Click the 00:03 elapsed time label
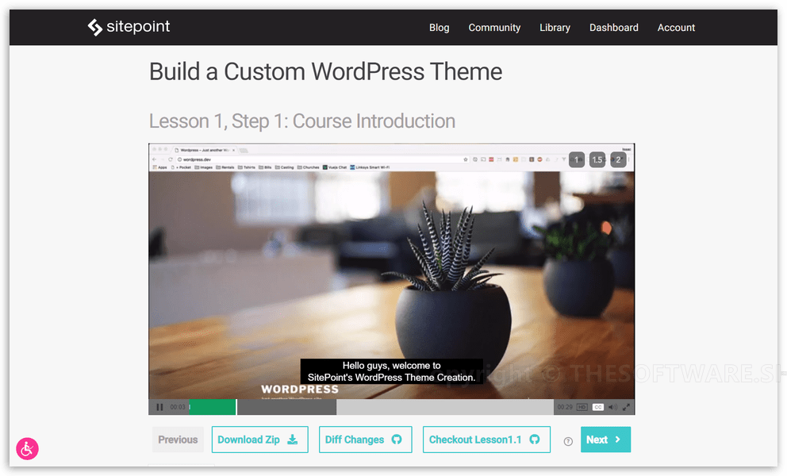The height and width of the screenshot is (476, 787). 178,407
